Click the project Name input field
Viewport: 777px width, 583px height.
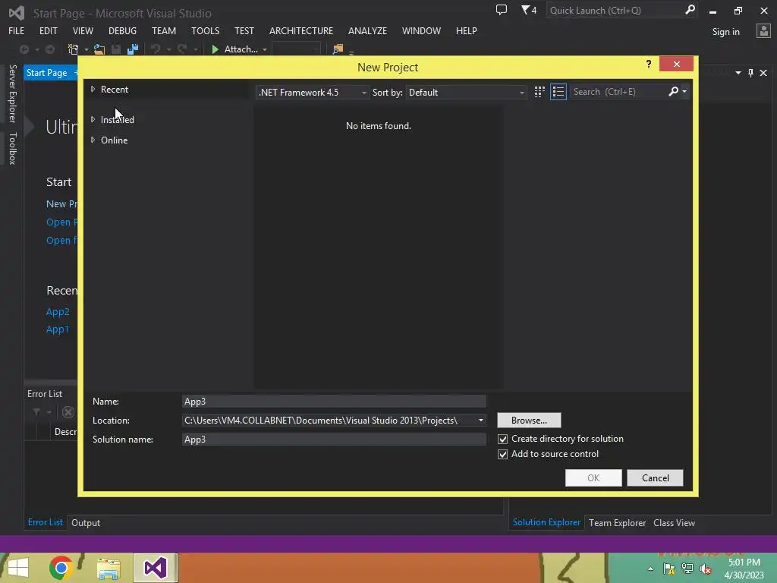[334, 402]
